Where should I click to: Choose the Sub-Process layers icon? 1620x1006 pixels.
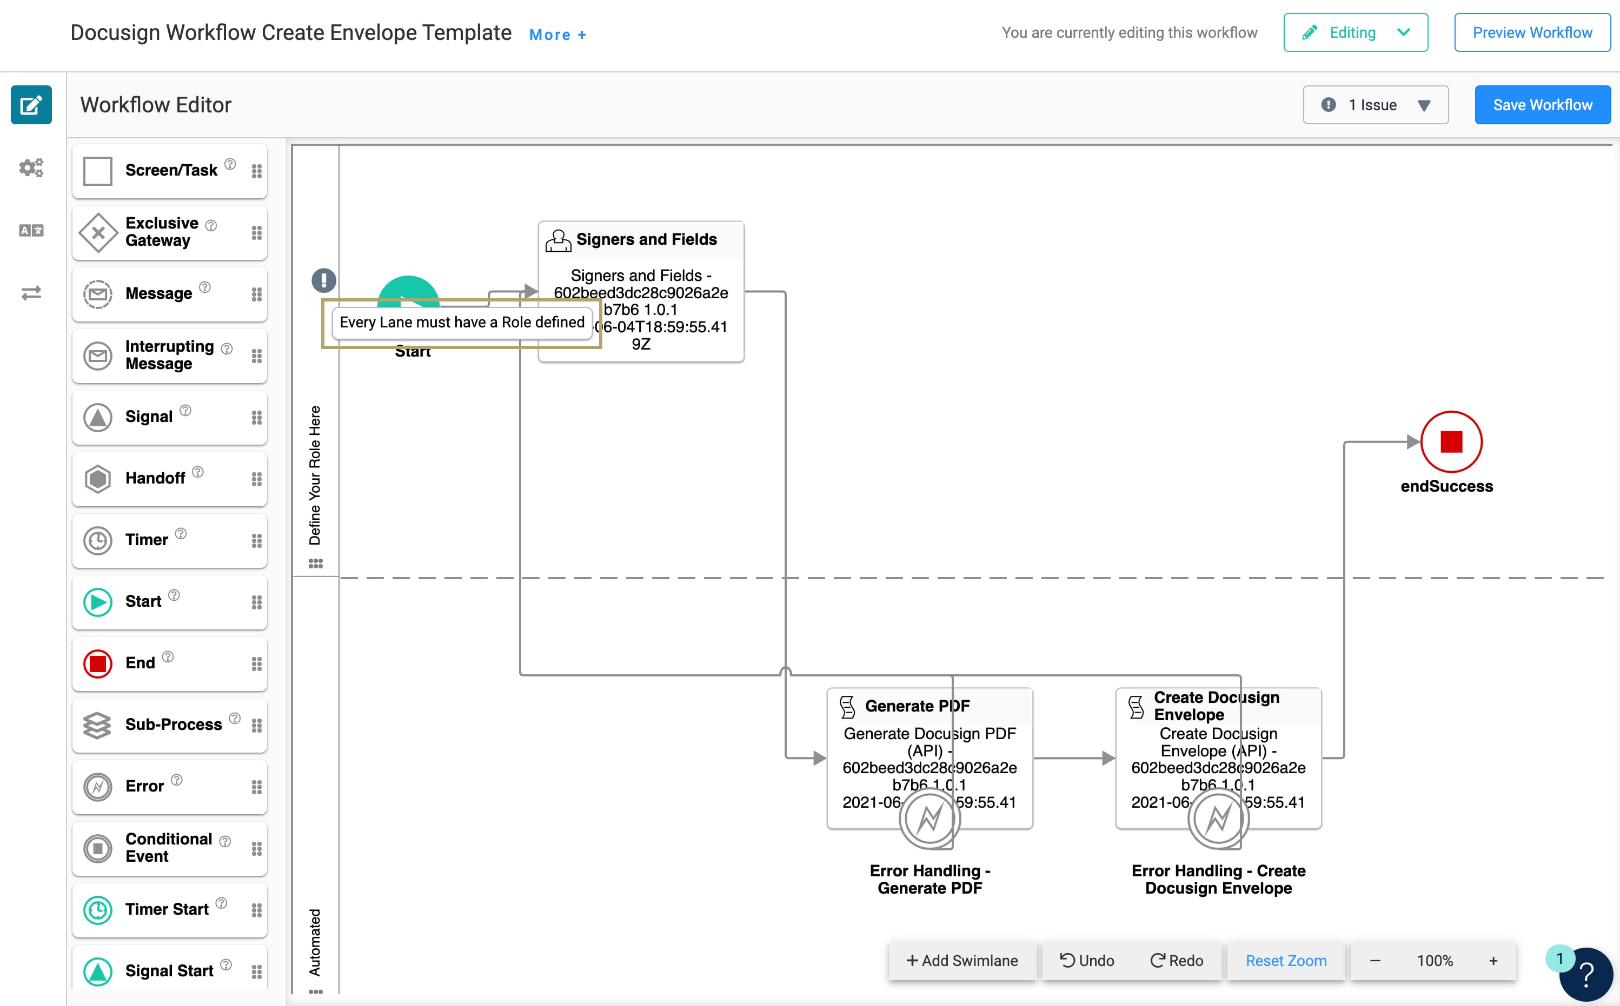point(98,725)
